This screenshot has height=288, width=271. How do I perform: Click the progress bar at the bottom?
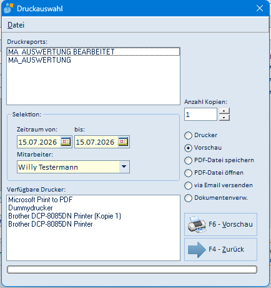[x=132, y=269]
